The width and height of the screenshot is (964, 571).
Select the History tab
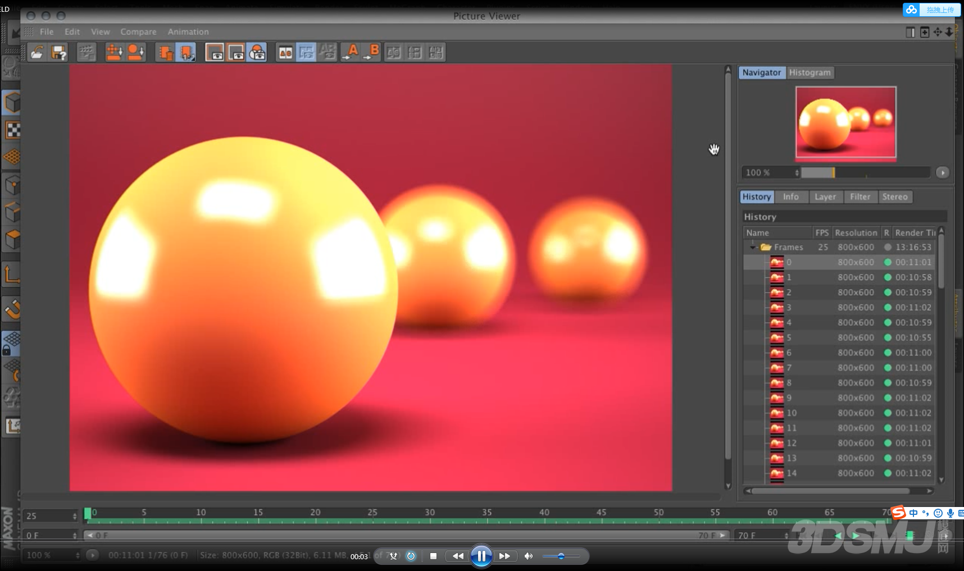[x=757, y=197]
